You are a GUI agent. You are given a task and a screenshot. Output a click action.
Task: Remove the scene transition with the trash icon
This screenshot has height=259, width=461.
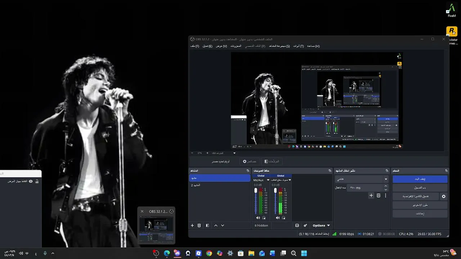coord(379,196)
